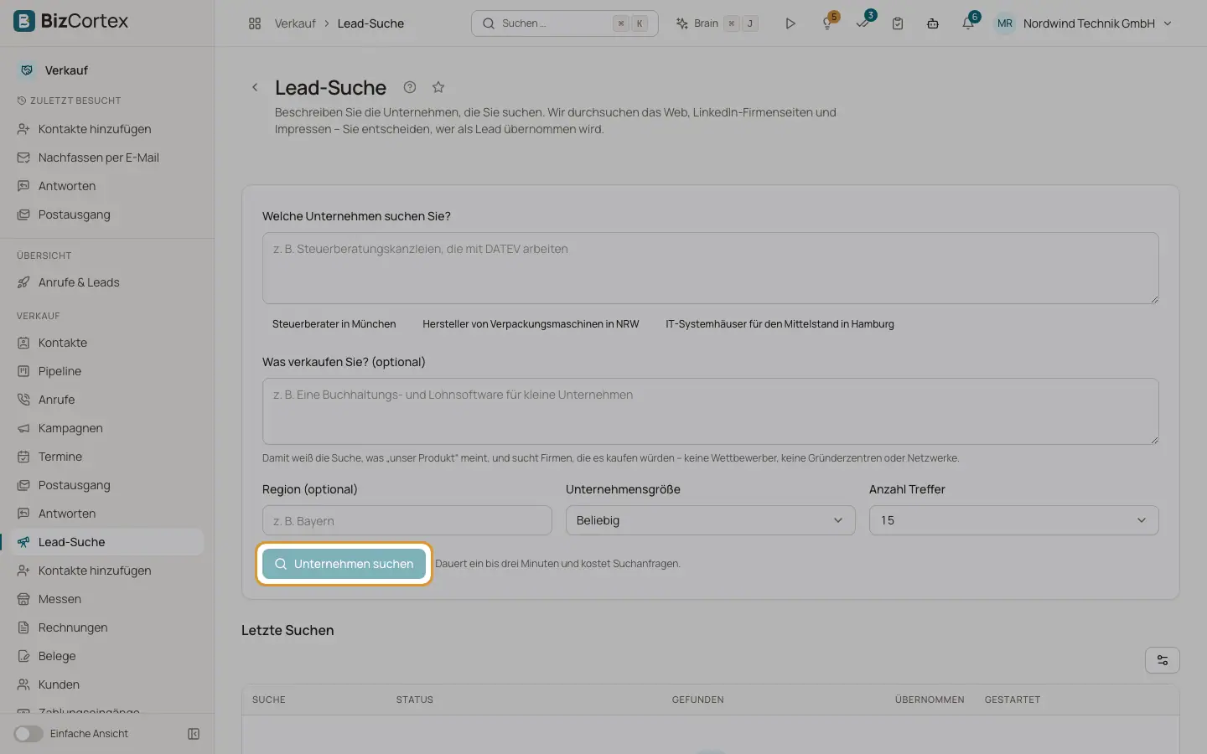The width and height of the screenshot is (1207, 754).
Task: Collapse the sidebar with the panel icon
Action: click(194, 734)
